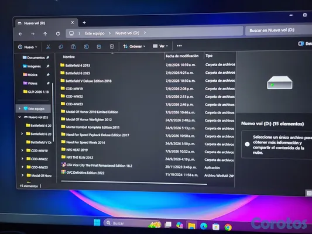The height and width of the screenshot is (234, 312).
Task: Click the Cut scissors icon in toolbar
Action: [x=48, y=47]
